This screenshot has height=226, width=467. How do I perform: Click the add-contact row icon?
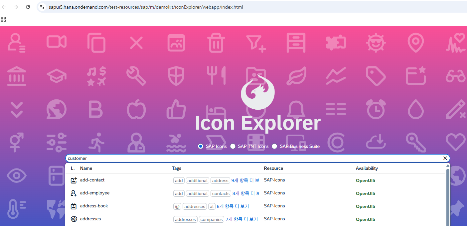coord(74,180)
